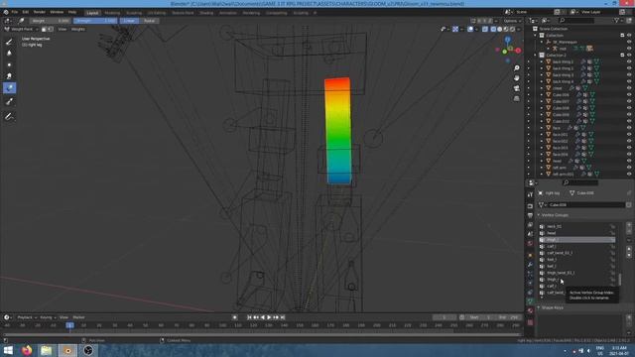Click the blue Z axis gizmo
Viewport: 635px width, 357px height.
[x=507, y=40]
